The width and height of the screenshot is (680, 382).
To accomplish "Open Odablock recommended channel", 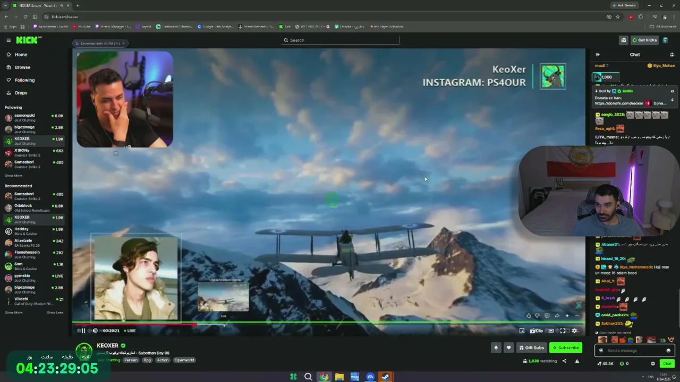I will pos(34,207).
